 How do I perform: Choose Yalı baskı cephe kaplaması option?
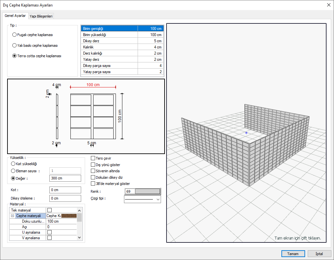click(14, 45)
